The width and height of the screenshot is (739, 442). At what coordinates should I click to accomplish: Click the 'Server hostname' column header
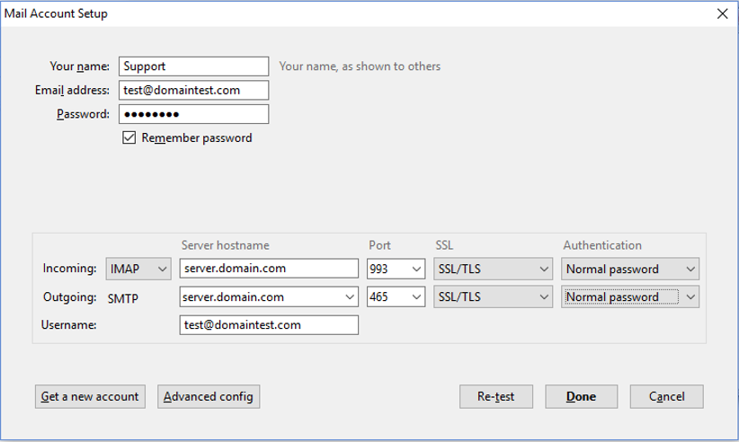[x=226, y=245]
